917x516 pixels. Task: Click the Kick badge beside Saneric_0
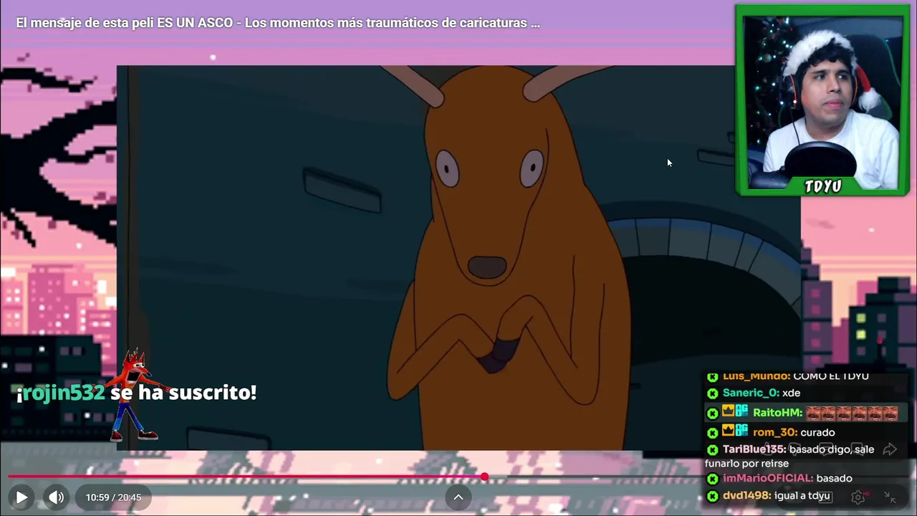click(x=712, y=393)
